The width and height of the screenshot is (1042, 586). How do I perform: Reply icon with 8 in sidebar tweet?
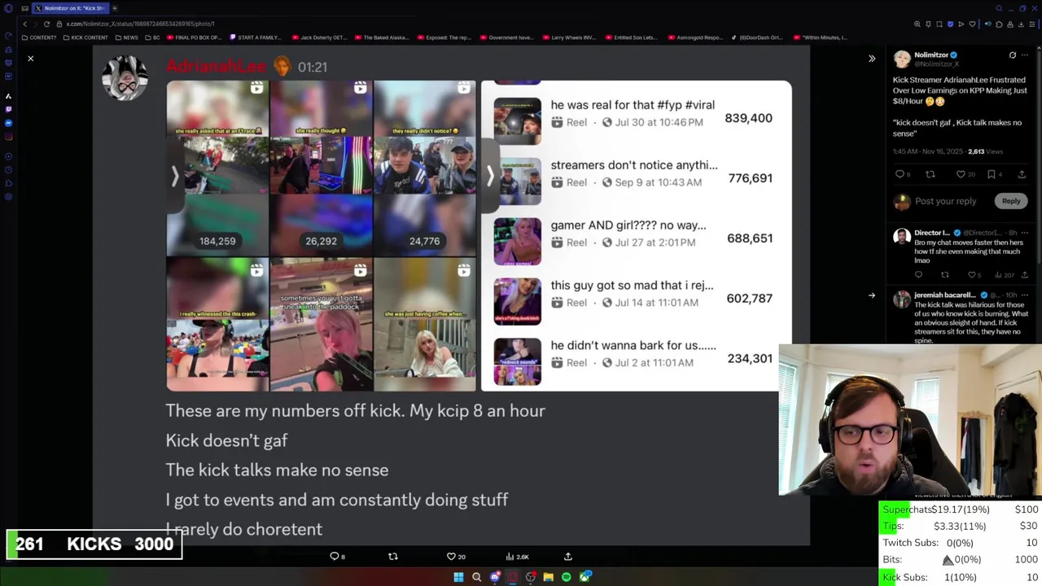click(x=902, y=174)
